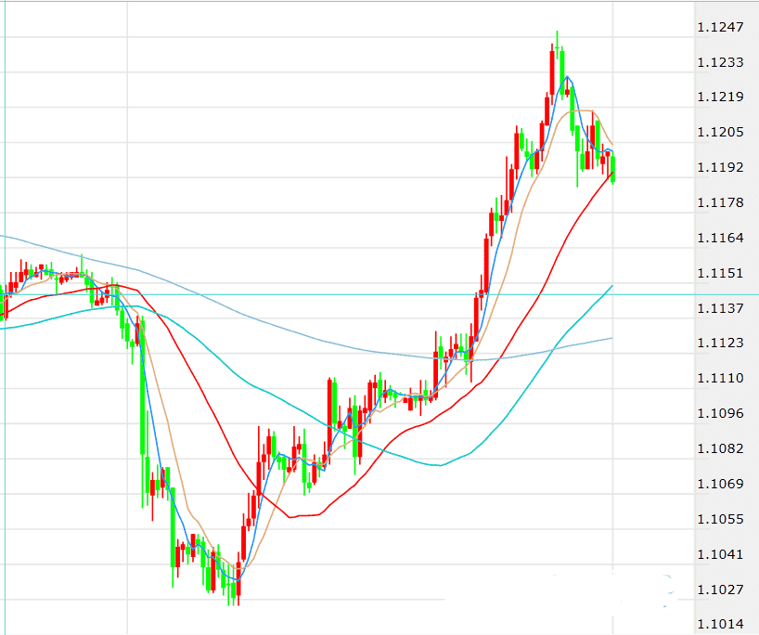
Task: Pick the 1.1110 price axis label
Action: pos(721,378)
